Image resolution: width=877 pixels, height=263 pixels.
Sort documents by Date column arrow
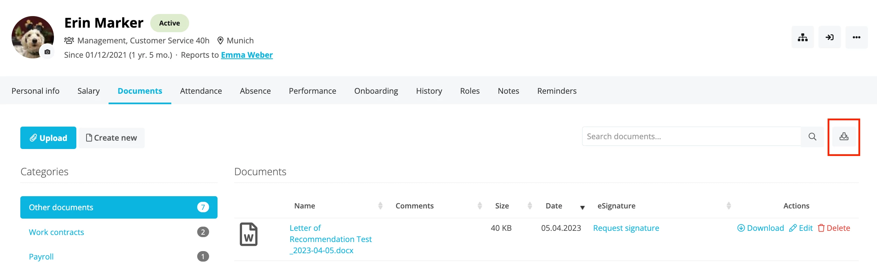[x=582, y=207]
